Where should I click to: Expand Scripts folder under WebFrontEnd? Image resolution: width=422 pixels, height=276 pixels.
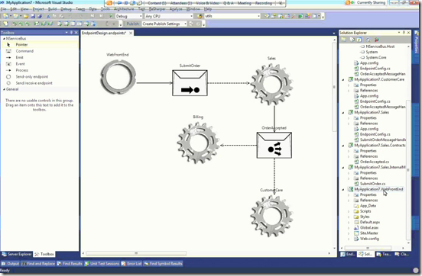349,211
